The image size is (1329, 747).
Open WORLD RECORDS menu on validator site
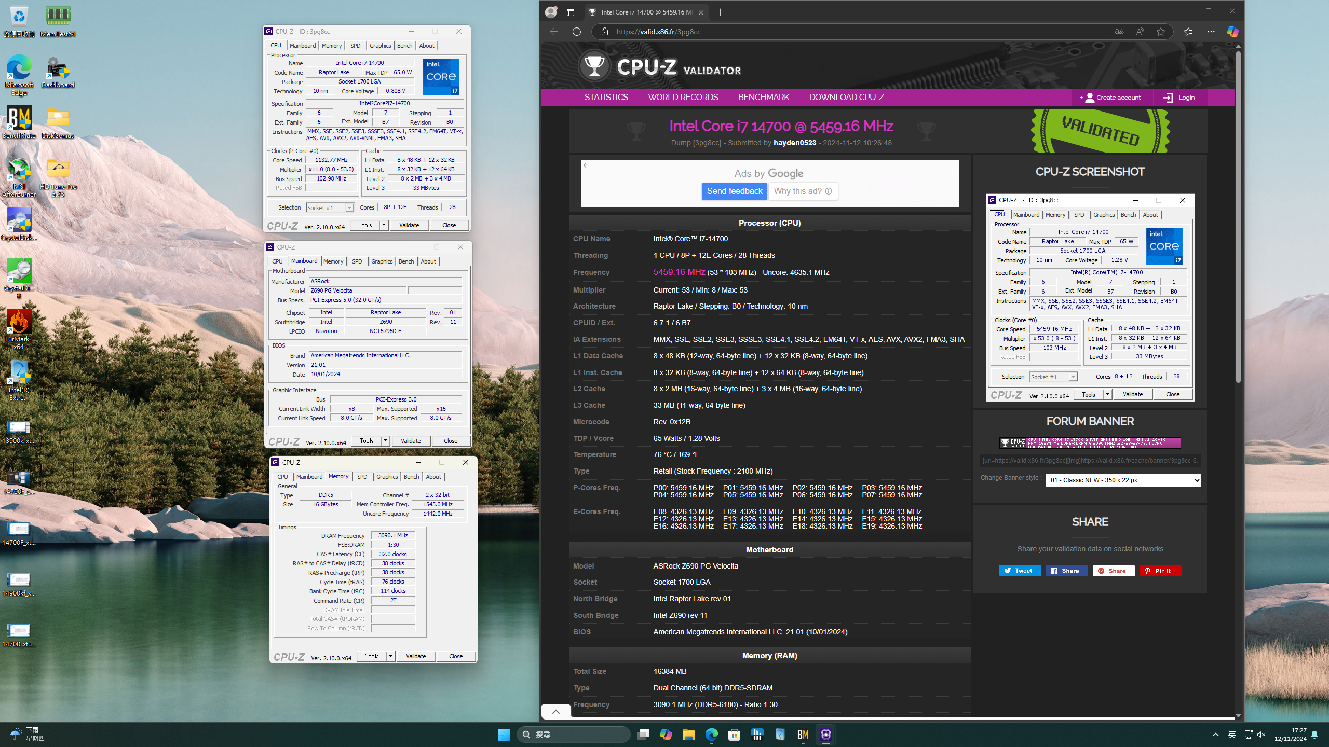tap(683, 97)
